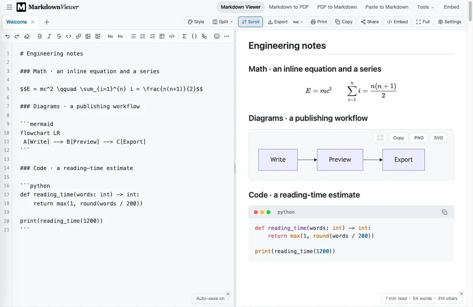
Task: Insert an AI-generated image with sparkle icon
Action: pos(97,36)
